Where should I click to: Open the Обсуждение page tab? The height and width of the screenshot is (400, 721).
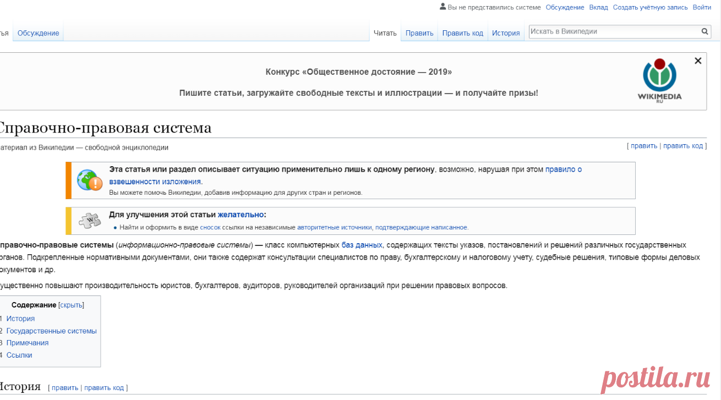38,33
